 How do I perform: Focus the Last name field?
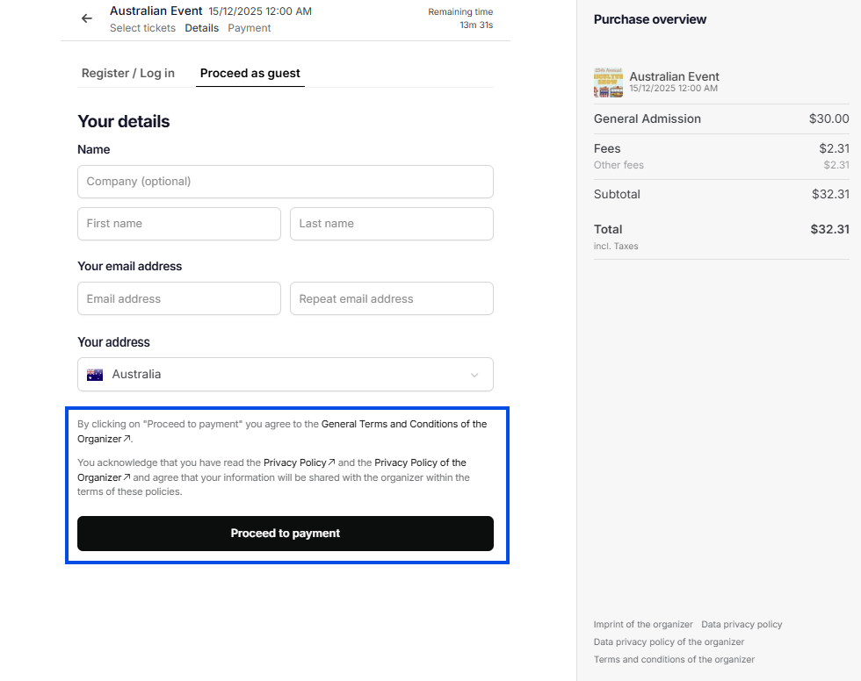[391, 224]
